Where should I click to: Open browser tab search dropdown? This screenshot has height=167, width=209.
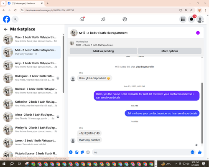tap(3, 3)
